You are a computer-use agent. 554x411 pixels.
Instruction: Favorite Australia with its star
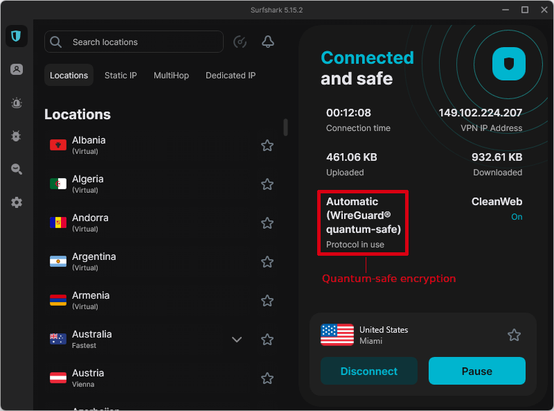click(x=267, y=340)
